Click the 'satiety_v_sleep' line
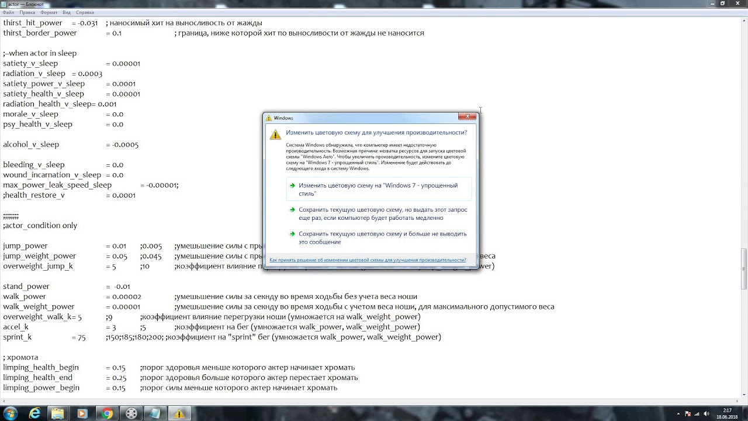Screen dimensions: 748x421 click(71, 63)
